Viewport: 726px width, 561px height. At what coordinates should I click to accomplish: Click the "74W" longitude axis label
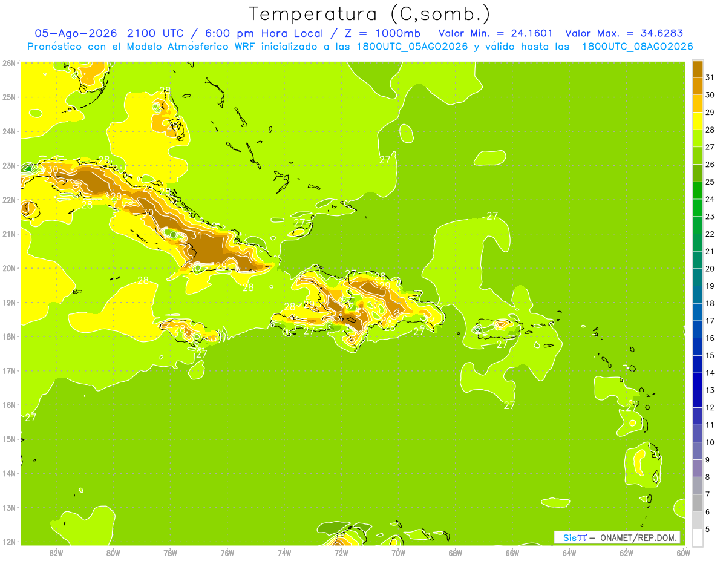pos(284,553)
